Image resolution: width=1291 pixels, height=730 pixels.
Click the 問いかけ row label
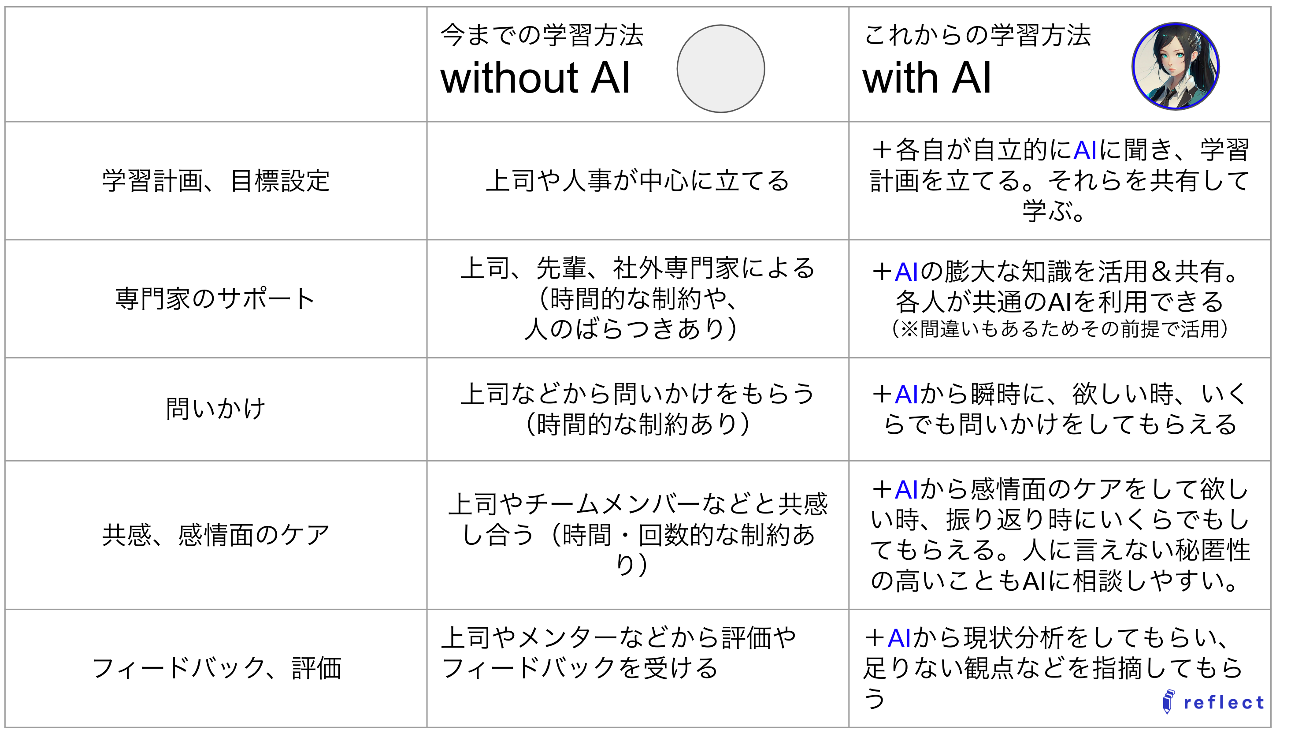pos(215,409)
